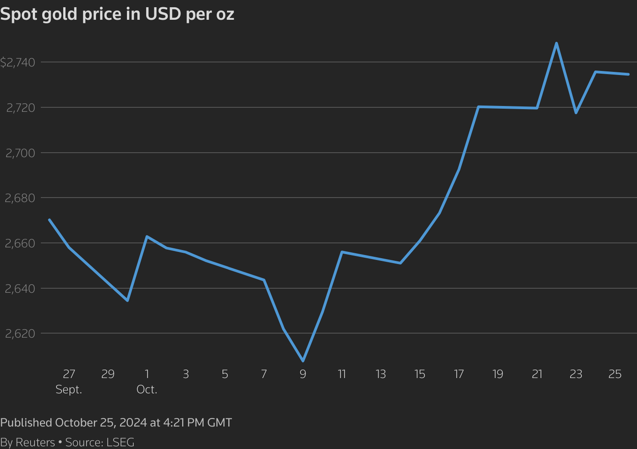
Task: Click the "Source: LSEG" attribution
Action: coord(100,442)
